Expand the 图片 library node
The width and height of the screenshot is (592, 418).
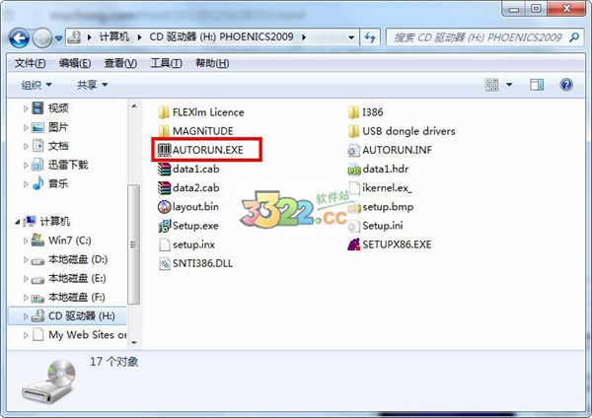(x=26, y=127)
